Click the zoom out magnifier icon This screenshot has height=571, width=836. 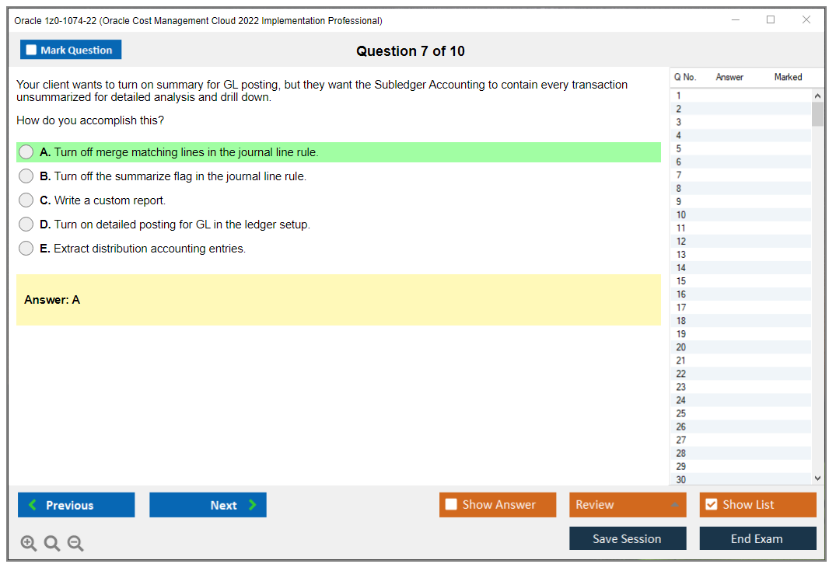(x=75, y=543)
